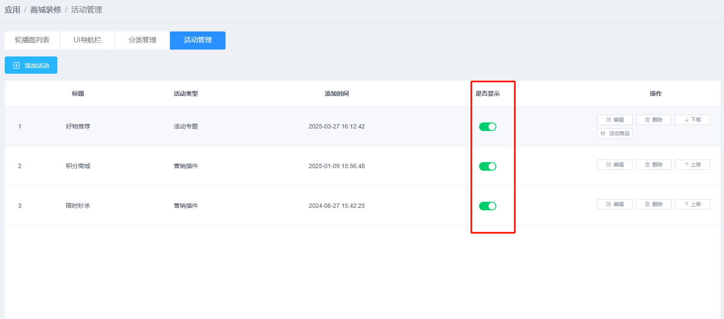Delete the 好物推荐 activity
The image size is (724, 319).
click(x=653, y=120)
